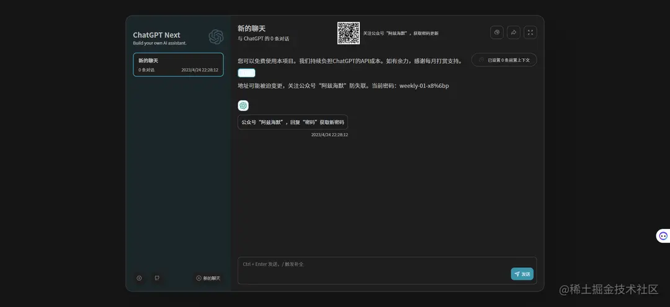Image resolution: width=670 pixels, height=307 pixels.
Task: Click the 与 ChatGPT 的 0 条对话 subtitle
Action: (264, 39)
